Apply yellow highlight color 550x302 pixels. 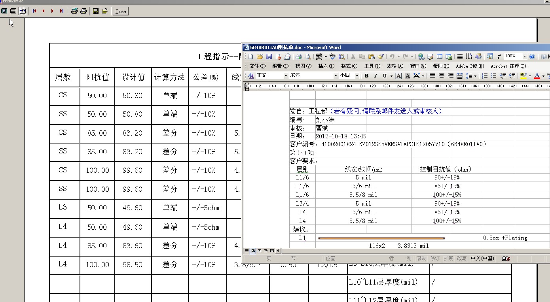(523, 75)
